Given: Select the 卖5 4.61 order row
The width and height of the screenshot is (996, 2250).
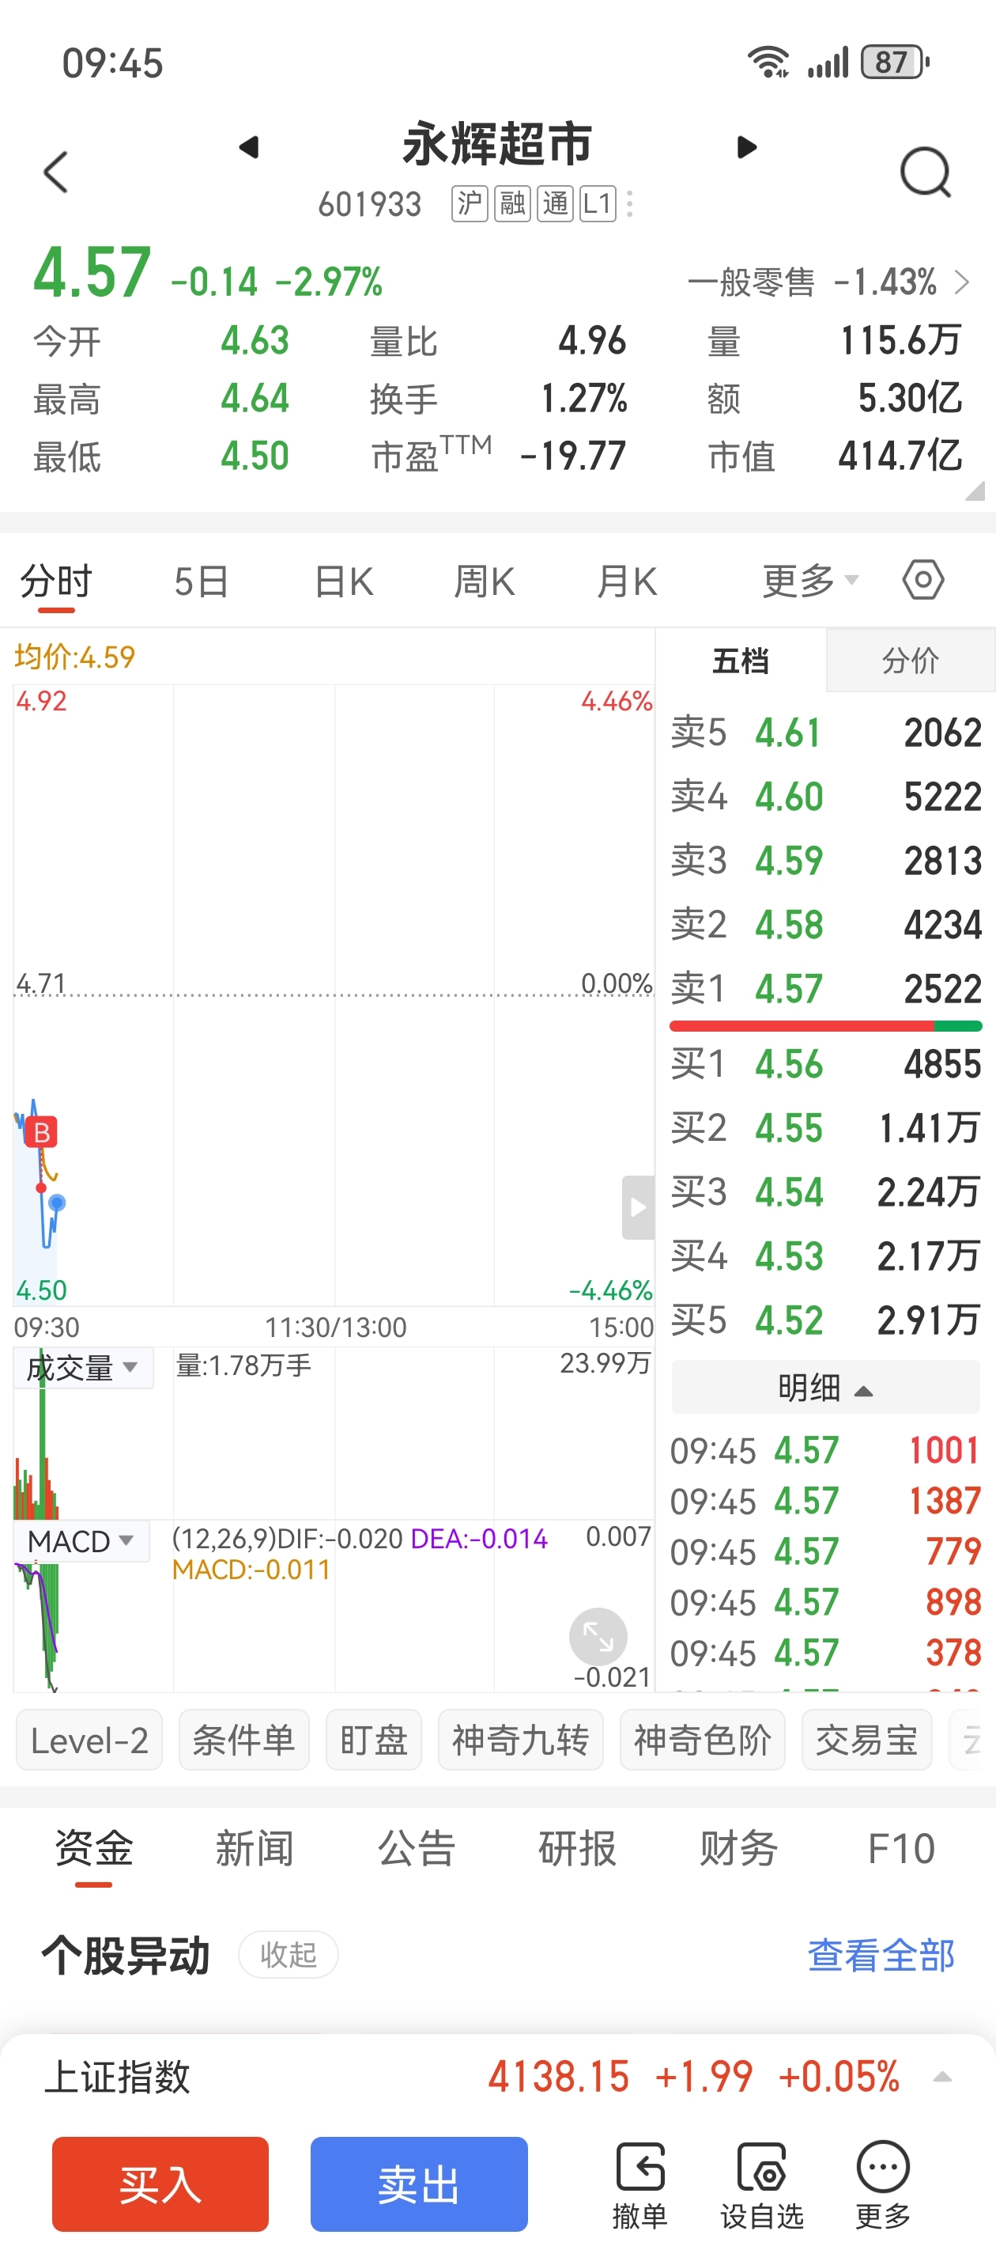Looking at the screenshot, I should 826,732.
